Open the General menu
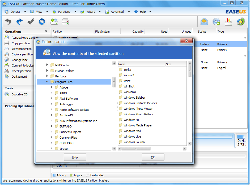 pos(15,12)
